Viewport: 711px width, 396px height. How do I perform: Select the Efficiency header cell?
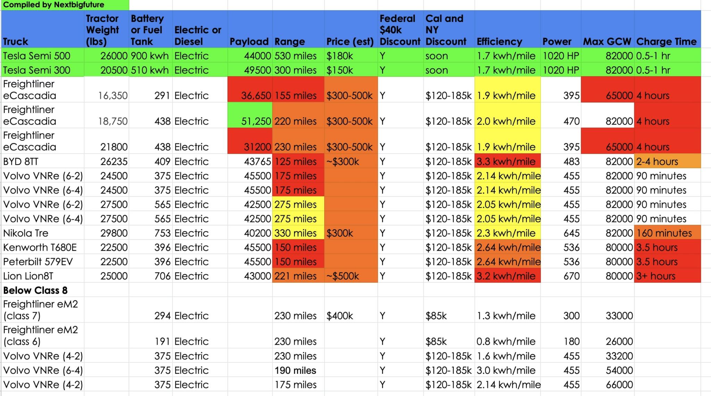click(507, 29)
